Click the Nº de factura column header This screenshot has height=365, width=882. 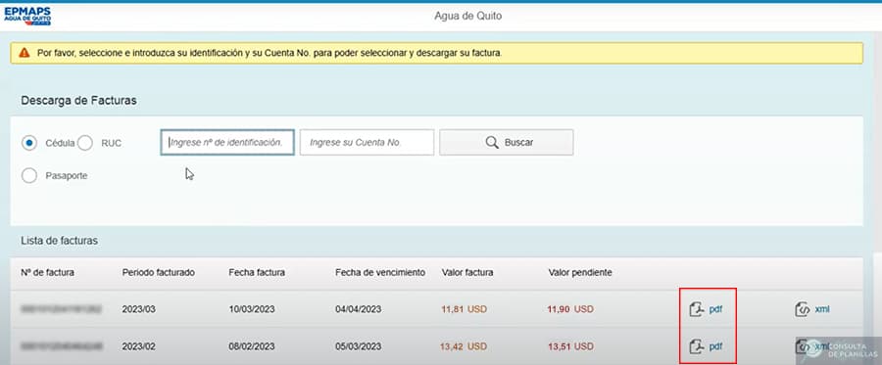47,272
